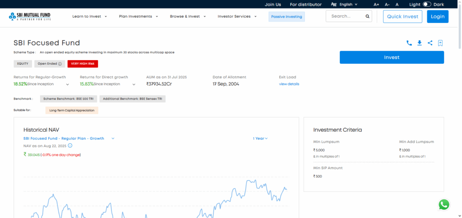This screenshot has height=218, width=462.
Task: Click the language icon beside English
Action: pyautogui.click(x=334, y=4)
